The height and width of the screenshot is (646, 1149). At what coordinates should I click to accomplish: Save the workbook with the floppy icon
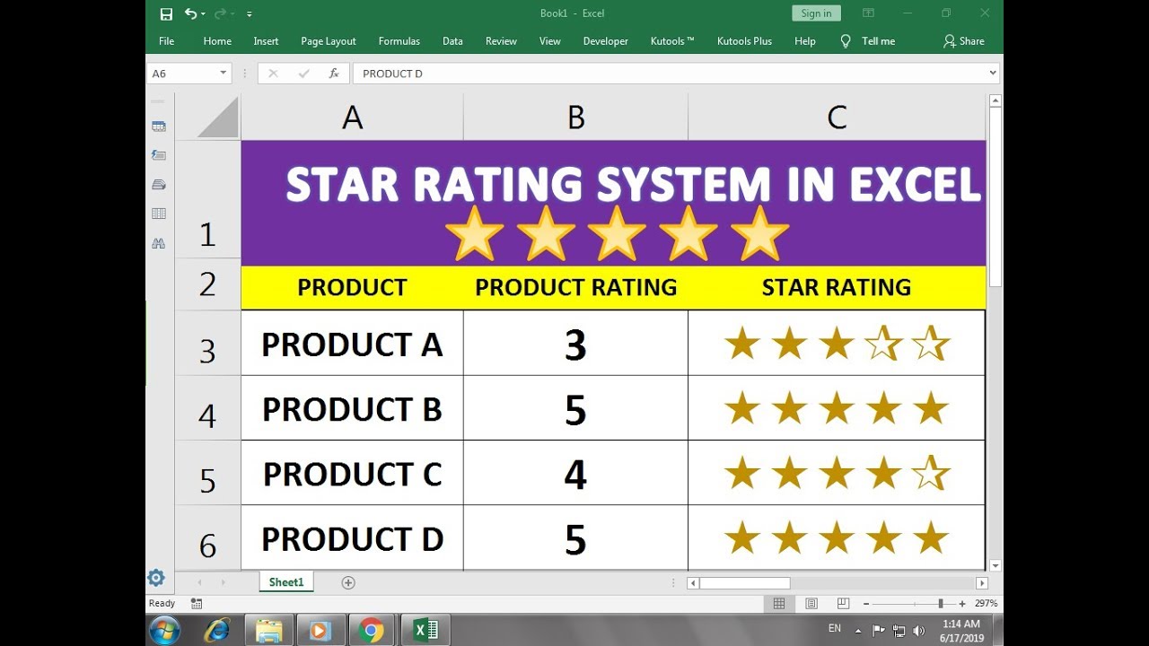pos(166,13)
